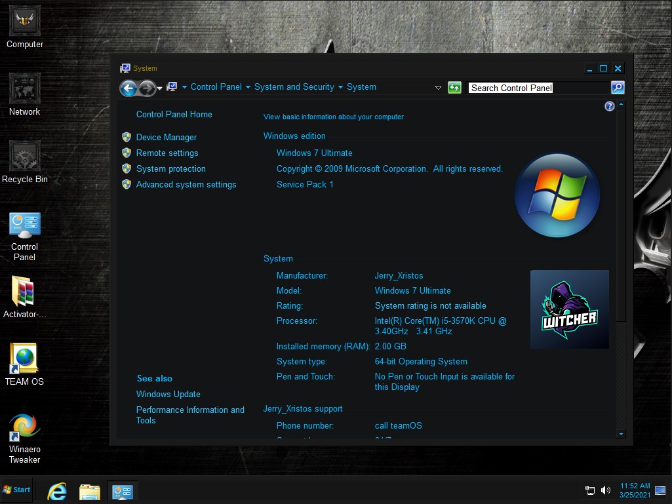Viewport: 672px width, 504px height.
Task: Click the System window title icon
Action: tap(125, 68)
